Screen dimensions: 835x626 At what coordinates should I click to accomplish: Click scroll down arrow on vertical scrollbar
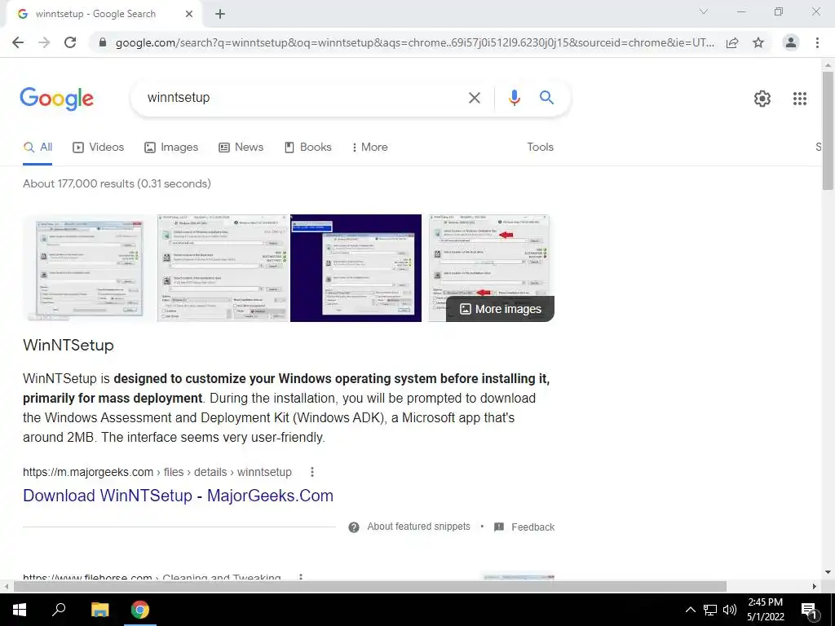[x=828, y=572]
